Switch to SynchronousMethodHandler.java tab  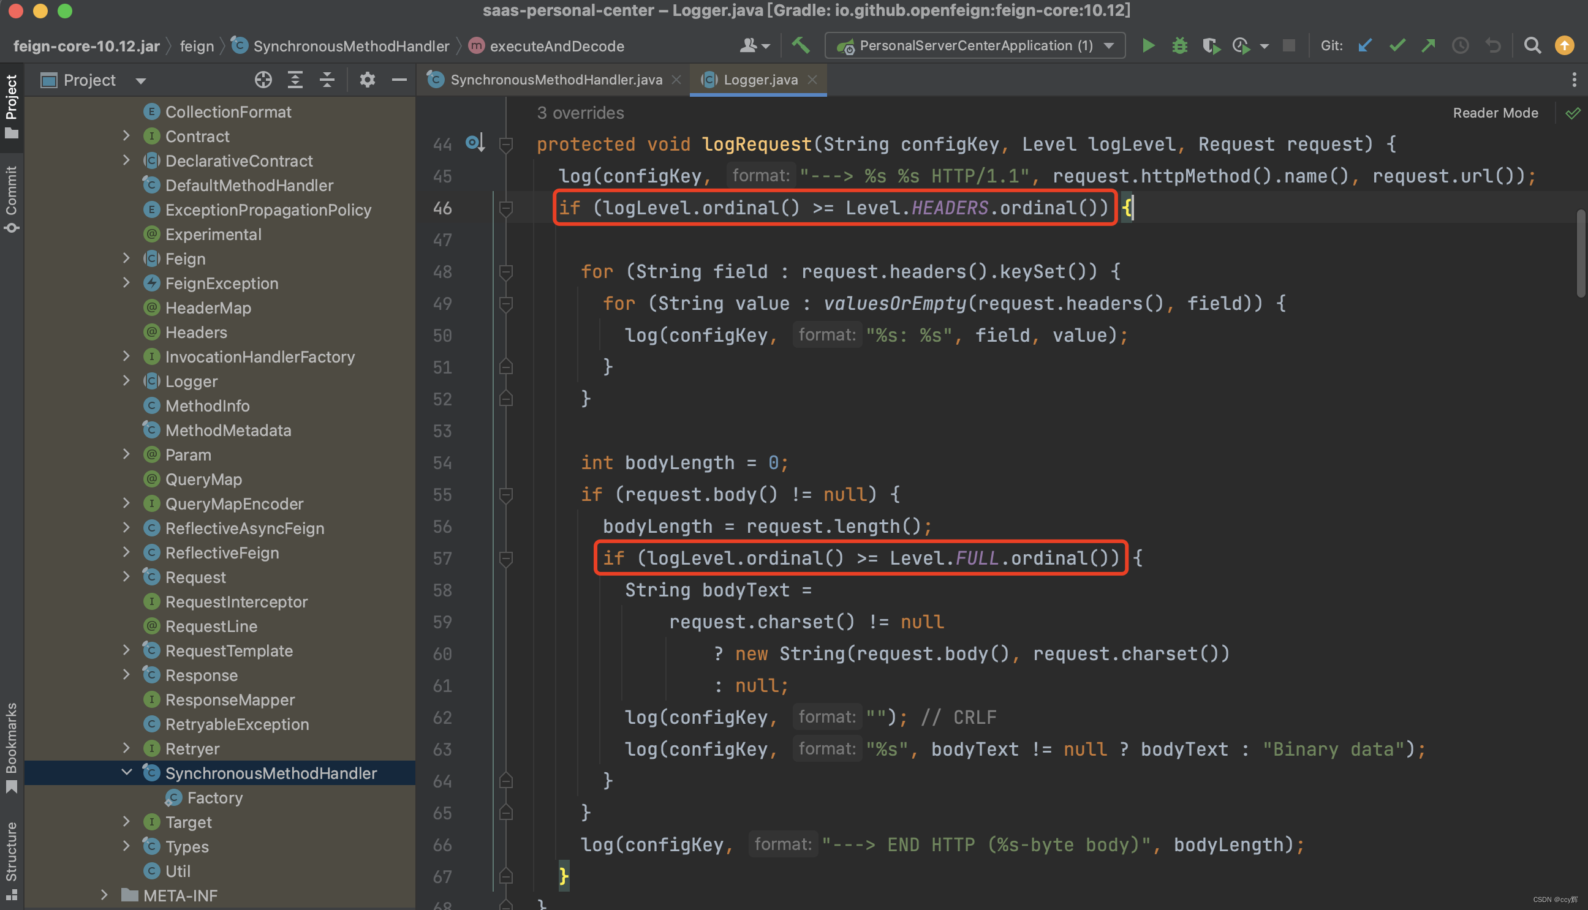(x=555, y=80)
